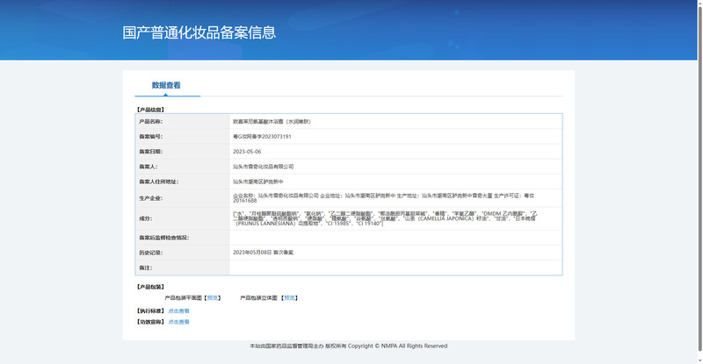This screenshot has width=703, height=364.
Task: Select the 备案后监督检查情况 label cell
Action: click(x=183, y=238)
